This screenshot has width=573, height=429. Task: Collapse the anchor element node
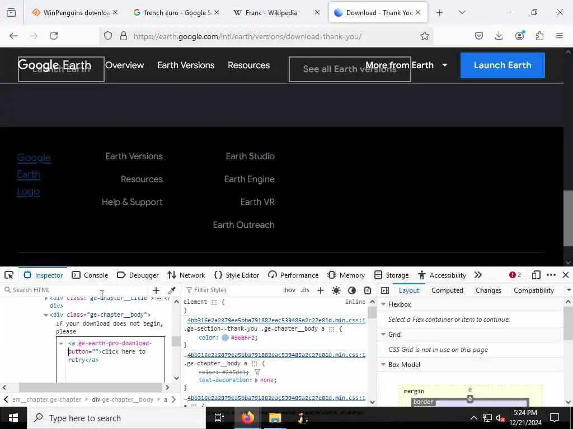pyautogui.click(x=61, y=344)
